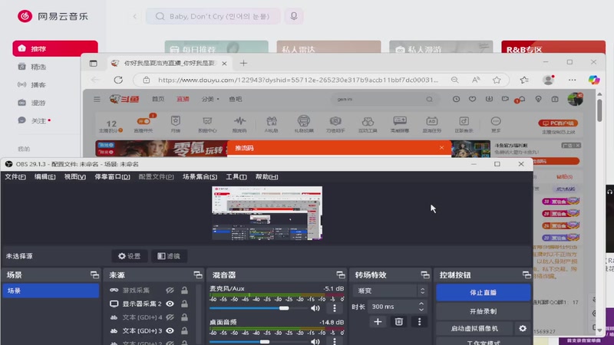Screen dimensions: 614x345
Task: Mute the 桌面音频 speaker icon
Action: click(x=315, y=341)
